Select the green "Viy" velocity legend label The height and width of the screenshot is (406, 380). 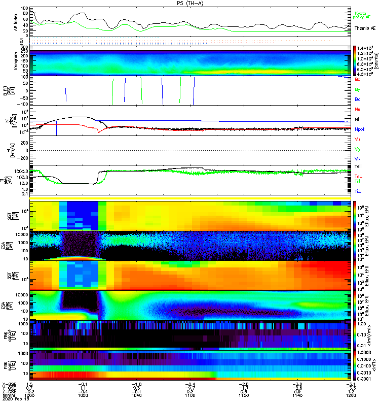coord(358,149)
